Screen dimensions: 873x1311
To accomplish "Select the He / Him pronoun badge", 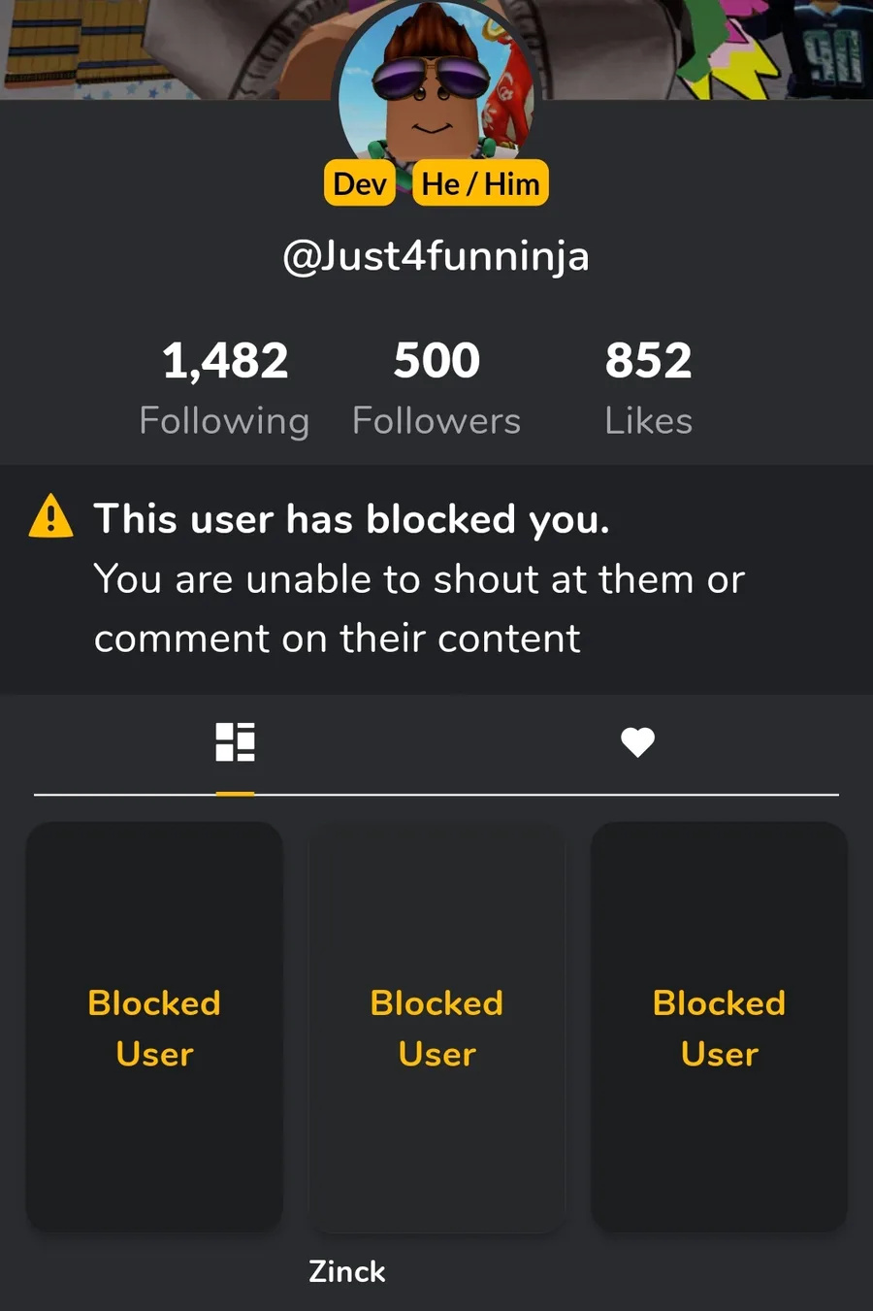I will point(480,183).
